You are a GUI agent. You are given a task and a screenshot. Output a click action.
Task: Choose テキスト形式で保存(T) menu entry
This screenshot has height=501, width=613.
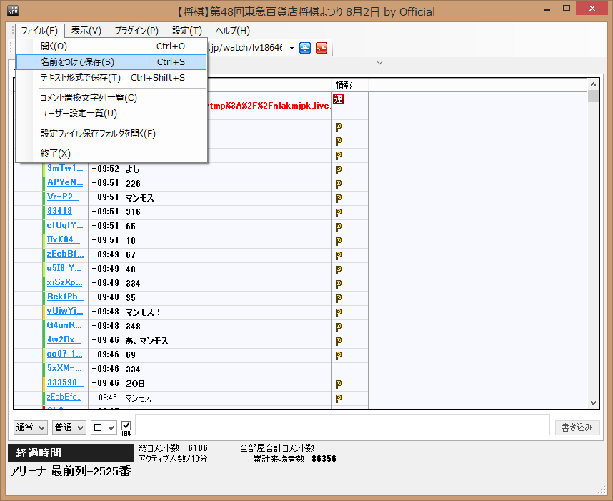[81, 78]
